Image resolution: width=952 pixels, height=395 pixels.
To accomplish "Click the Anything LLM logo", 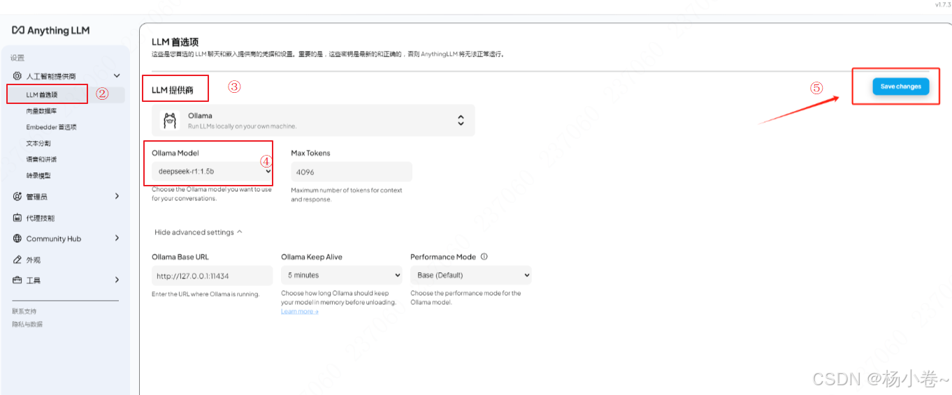I will coord(51,31).
